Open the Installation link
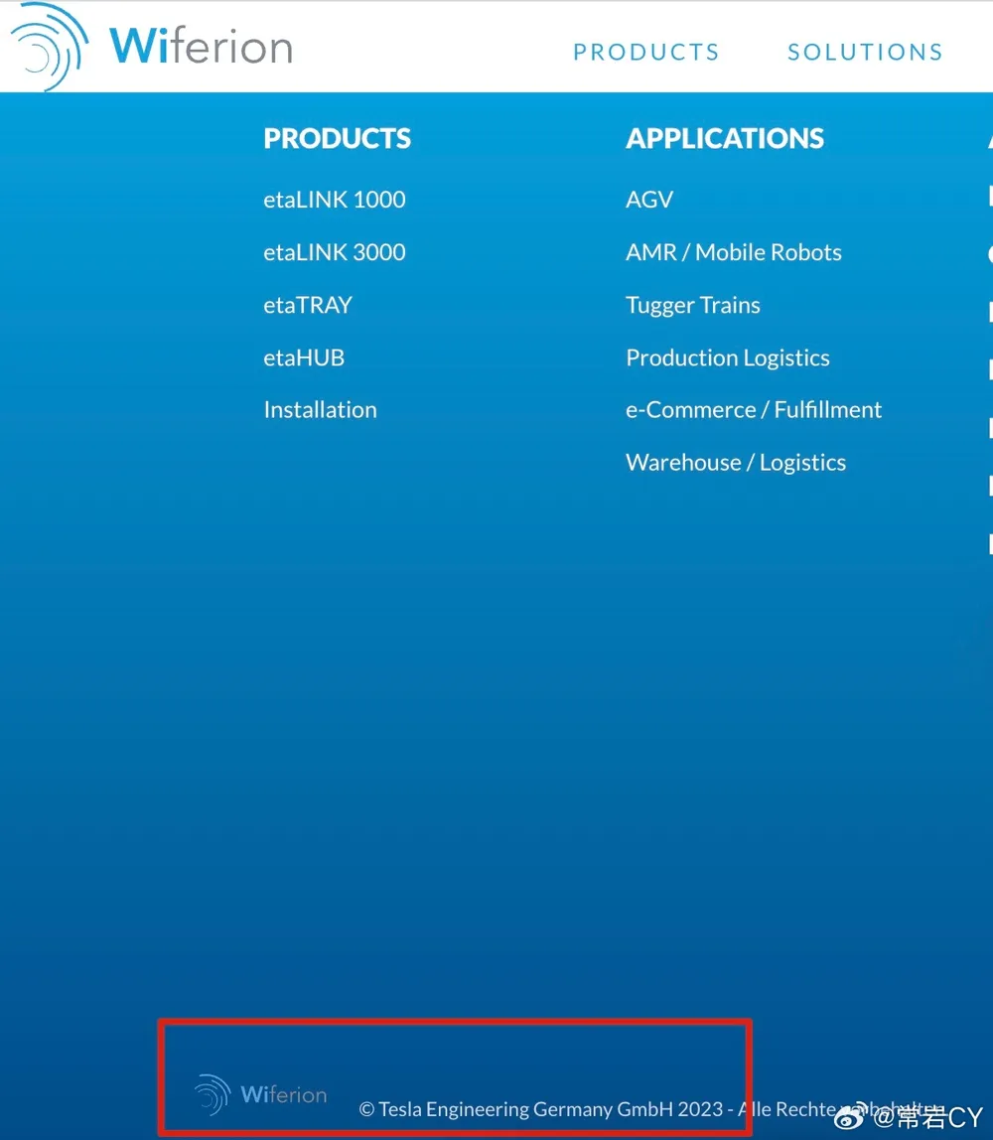 320,410
